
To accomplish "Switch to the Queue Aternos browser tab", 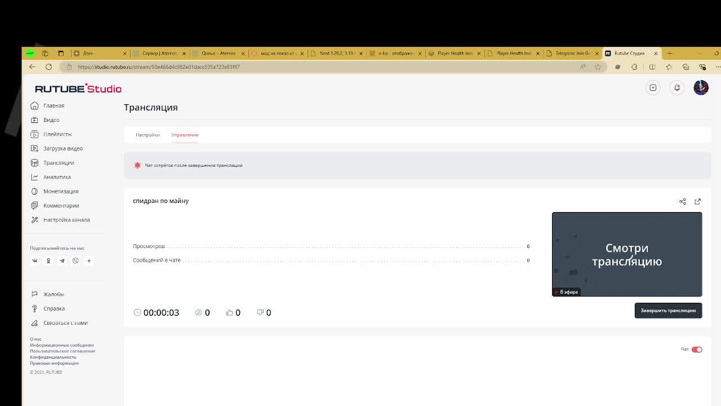I will tap(219, 53).
